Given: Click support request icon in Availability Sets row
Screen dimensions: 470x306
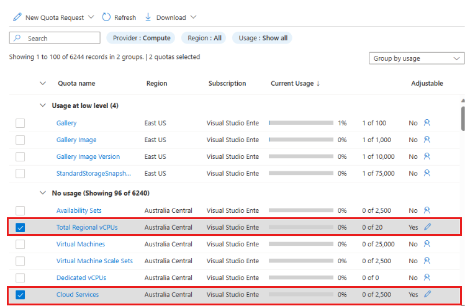Looking at the screenshot, I should (x=427, y=210).
